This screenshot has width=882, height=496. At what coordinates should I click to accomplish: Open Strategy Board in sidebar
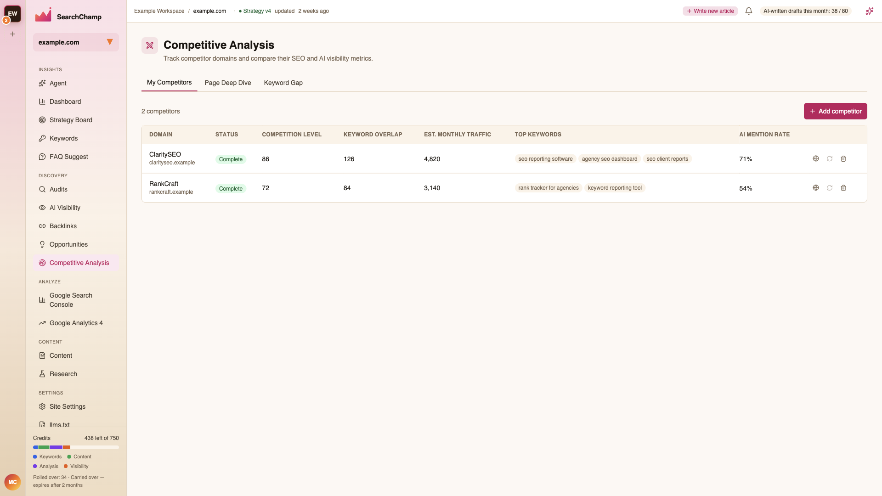pos(76,120)
